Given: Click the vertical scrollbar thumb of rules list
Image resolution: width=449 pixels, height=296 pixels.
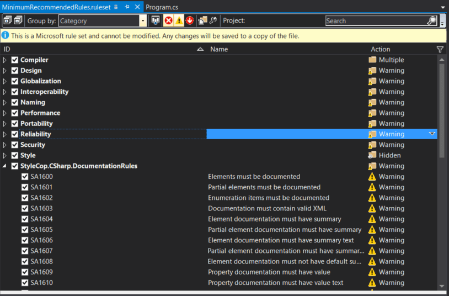Looking at the screenshot, I should coord(442,110).
